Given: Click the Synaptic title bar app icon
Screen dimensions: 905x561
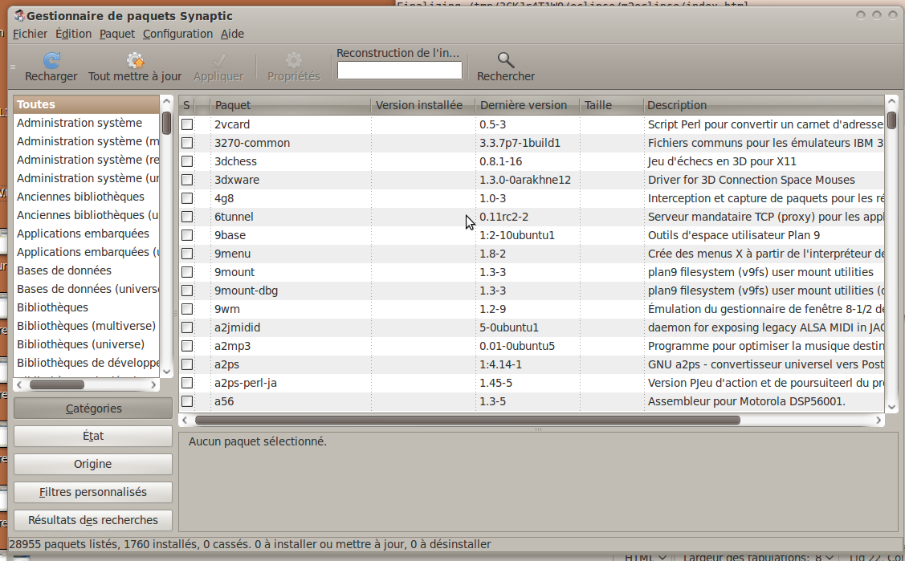Looking at the screenshot, I should (x=19, y=15).
